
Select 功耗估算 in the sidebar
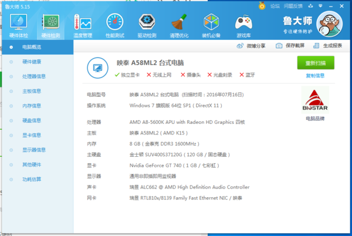32,179
